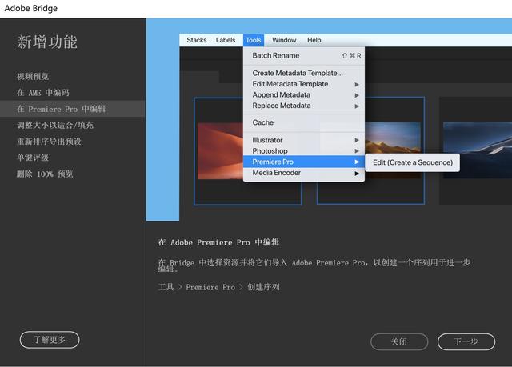Click the ⇧⌘R shortcut for Batch Rename
Image resolution: width=512 pixels, height=367 pixels.
(x=351, y=56)
